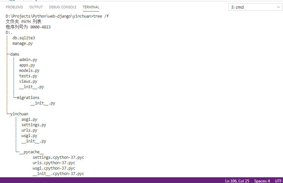
Task: Click models.py in the dams listing
Action: [x=29, y=71]
